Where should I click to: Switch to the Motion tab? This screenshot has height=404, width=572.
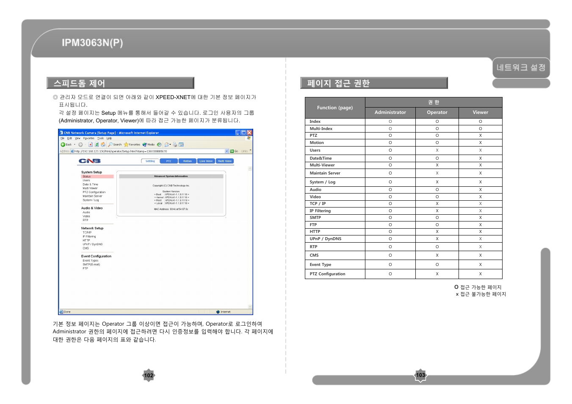pos(187,161)
